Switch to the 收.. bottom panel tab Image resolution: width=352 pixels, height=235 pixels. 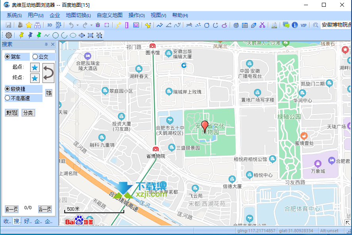click(x=7, y=222)
